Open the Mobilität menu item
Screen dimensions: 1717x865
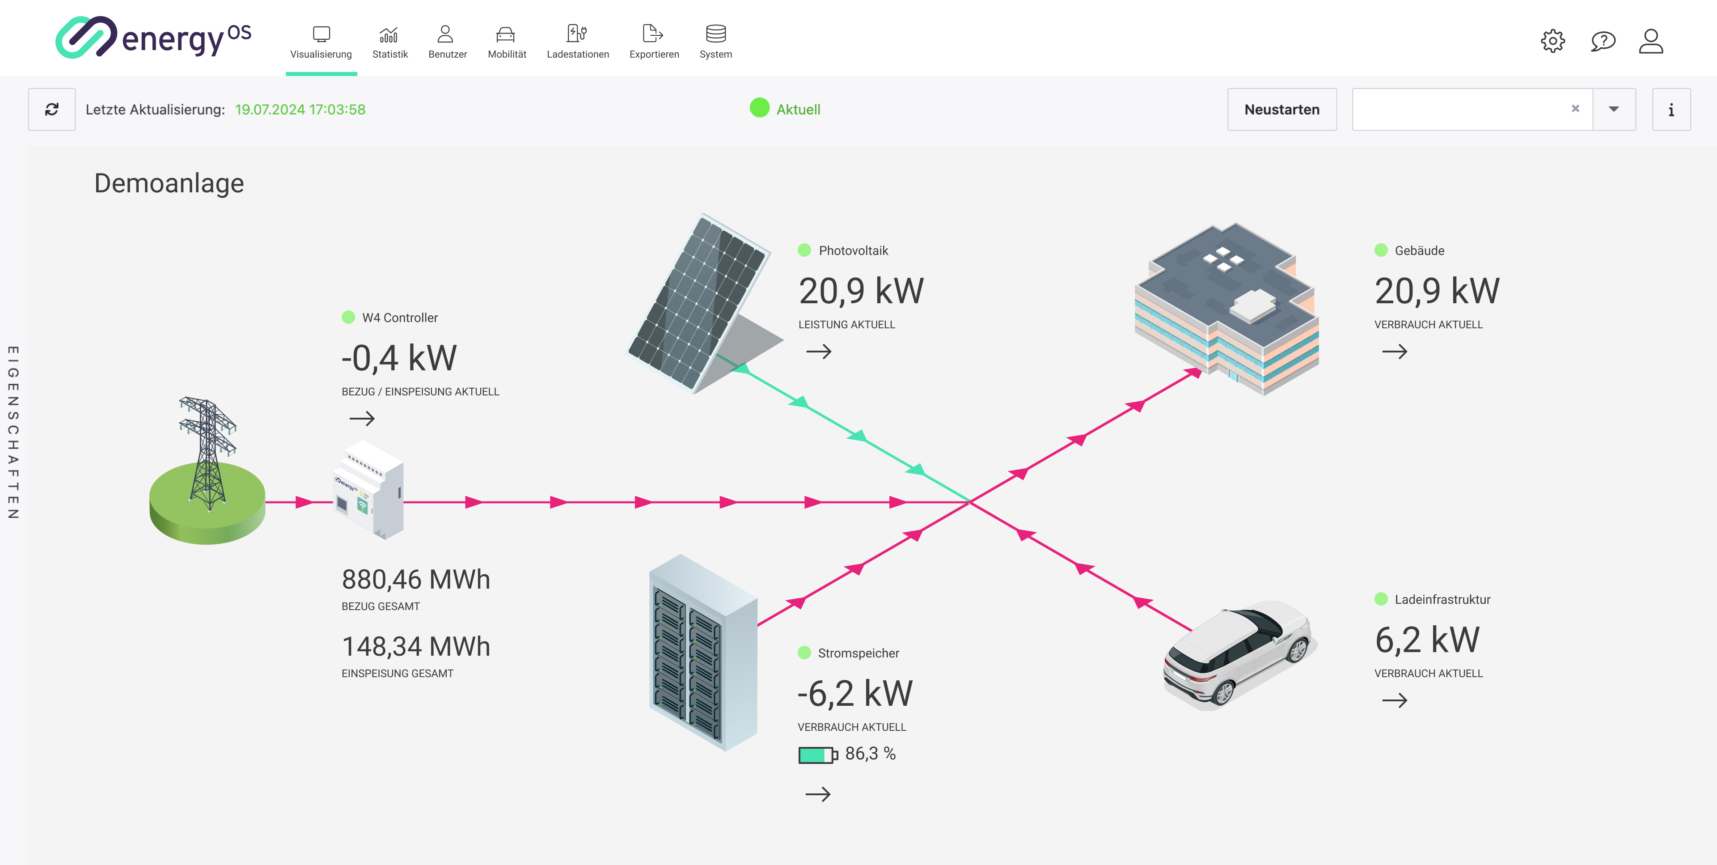(507, 42)
